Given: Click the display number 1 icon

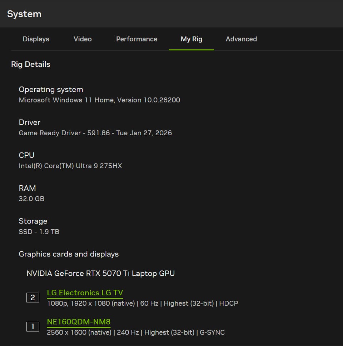Looking at the screenshot, I should coord(33,327).
